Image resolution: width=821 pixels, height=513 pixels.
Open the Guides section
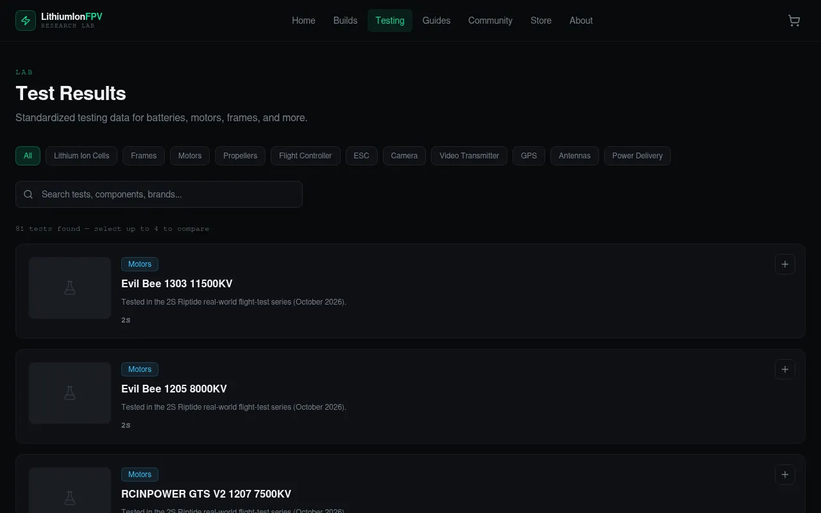[436, 21]
